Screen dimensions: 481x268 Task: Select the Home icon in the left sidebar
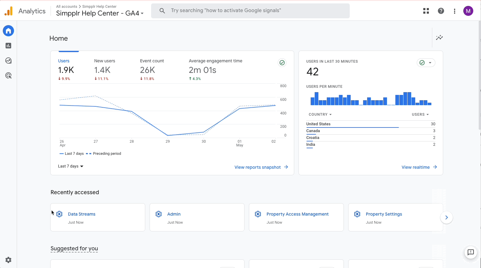coord(8,31)
